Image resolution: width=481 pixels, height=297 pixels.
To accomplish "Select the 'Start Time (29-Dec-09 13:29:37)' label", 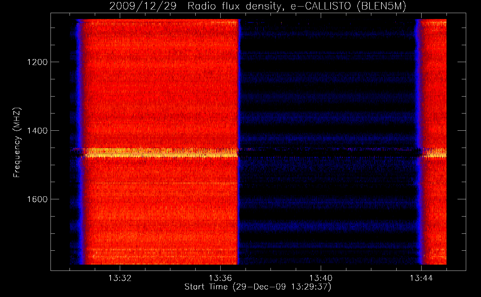I will pos(258,287).
